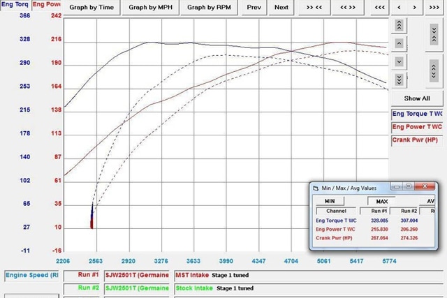Click Eng Power T WC row label in values window
This screenshot has width=447, height=298.
(x=335, y=229)
